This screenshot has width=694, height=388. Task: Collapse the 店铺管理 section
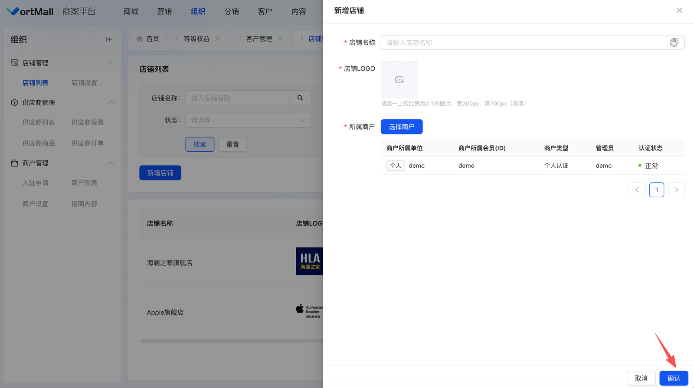pos(111,63)
